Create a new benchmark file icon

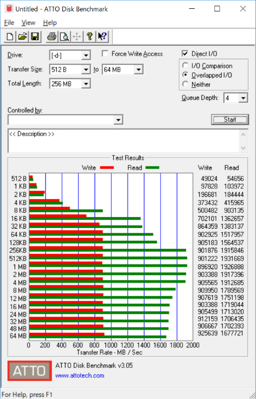click(x=10, y=37)
